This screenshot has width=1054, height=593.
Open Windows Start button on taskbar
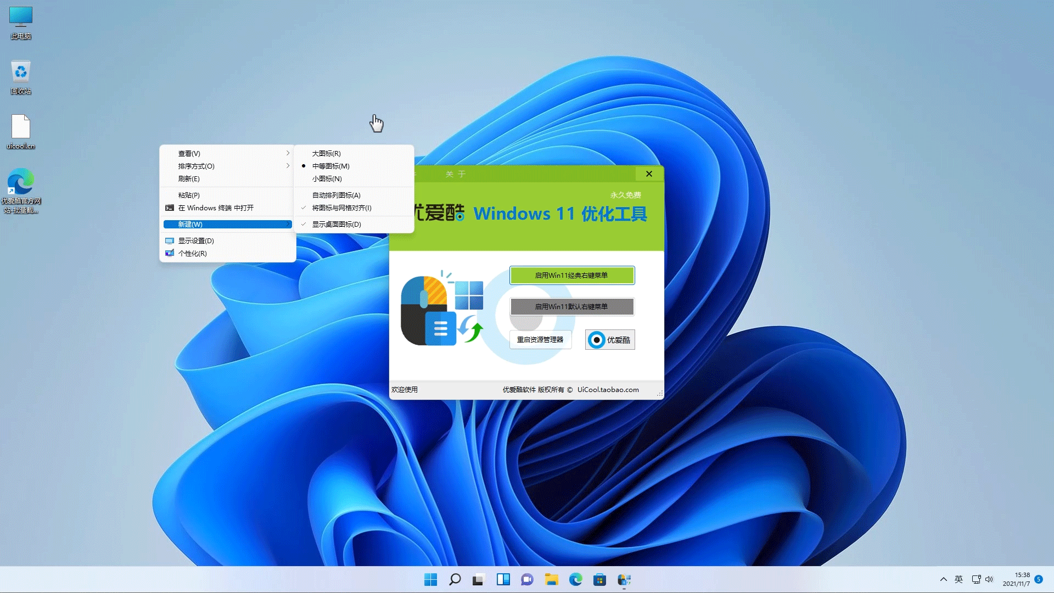[x=431, y=580]
